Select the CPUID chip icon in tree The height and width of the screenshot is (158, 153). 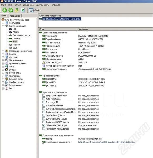coord(10,32)
